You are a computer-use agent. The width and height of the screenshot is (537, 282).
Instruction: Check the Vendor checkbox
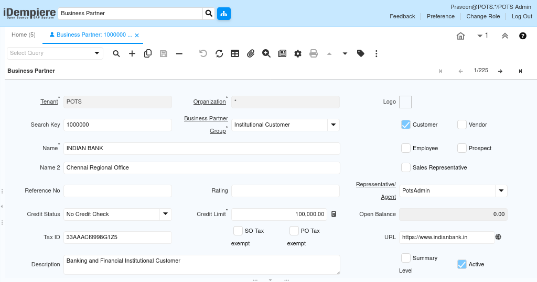click(461, 125)
